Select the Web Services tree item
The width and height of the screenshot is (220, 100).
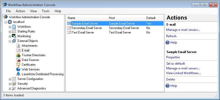point(30,69)
